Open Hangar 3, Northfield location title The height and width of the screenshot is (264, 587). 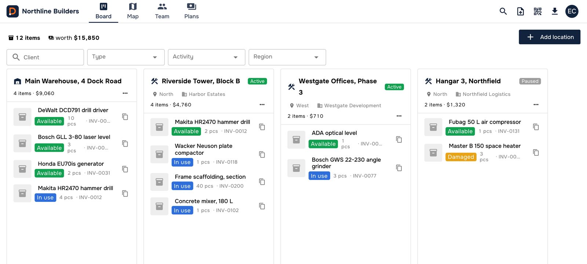pos(468,81)
